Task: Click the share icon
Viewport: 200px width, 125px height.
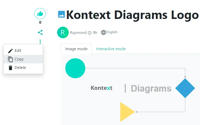Action: (40, 32)
